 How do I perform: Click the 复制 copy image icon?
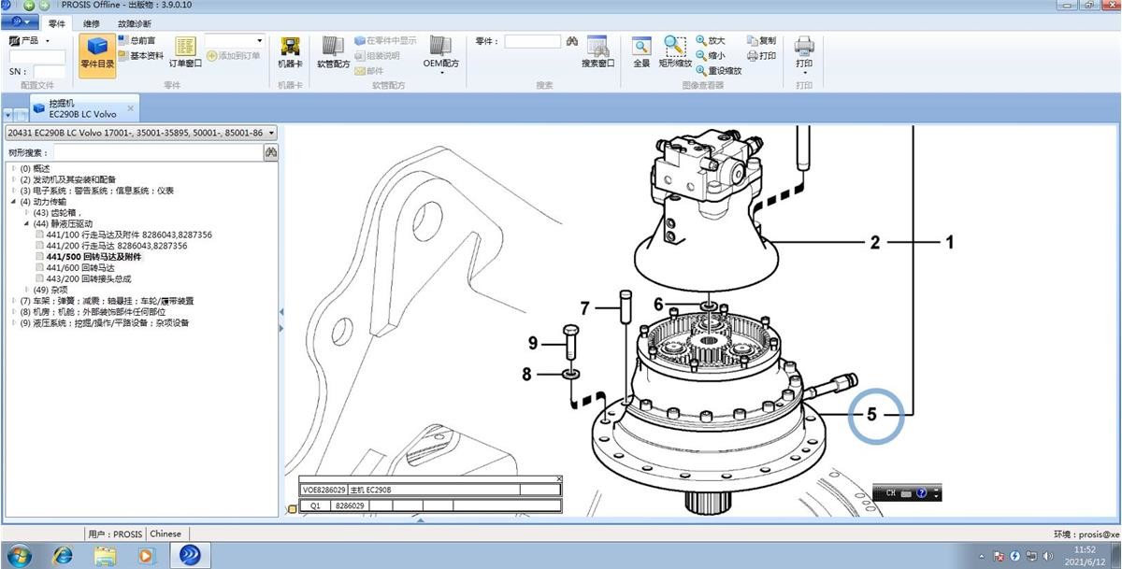click(x=761, y=41)
